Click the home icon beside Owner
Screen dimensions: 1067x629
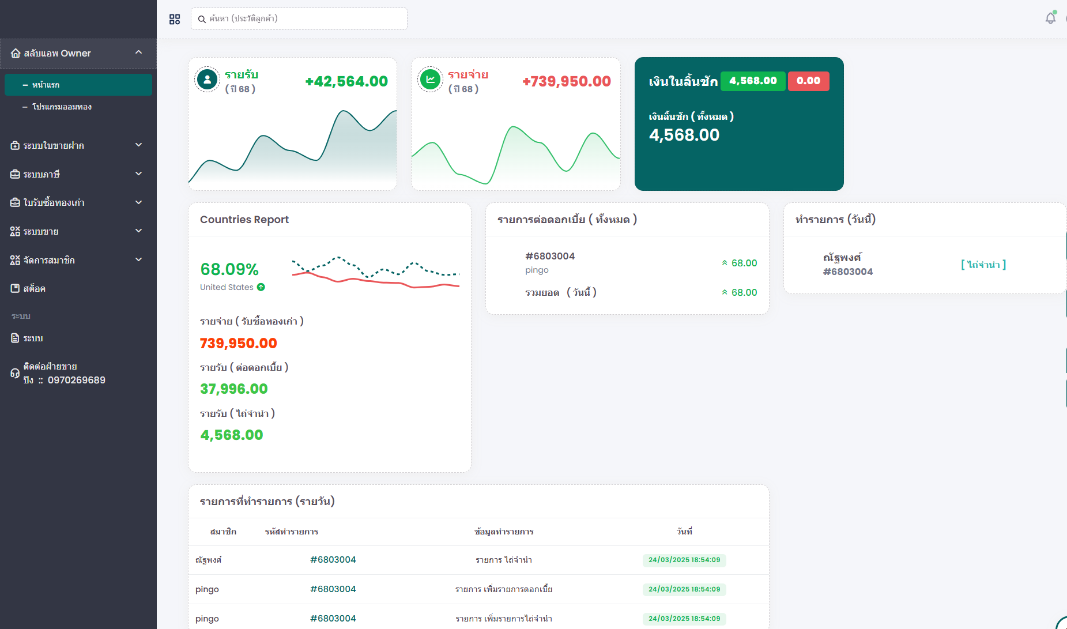[16, 53]
